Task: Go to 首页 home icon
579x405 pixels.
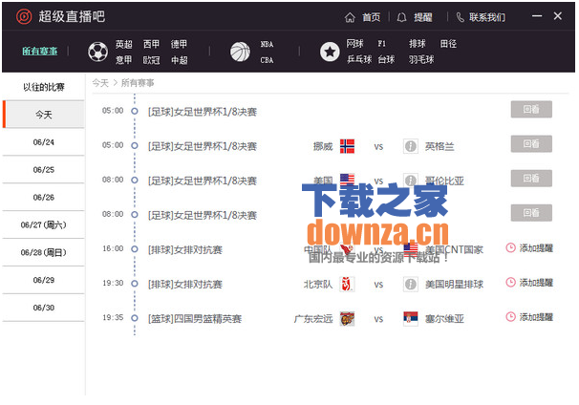Action: click(x=350, y=17)
